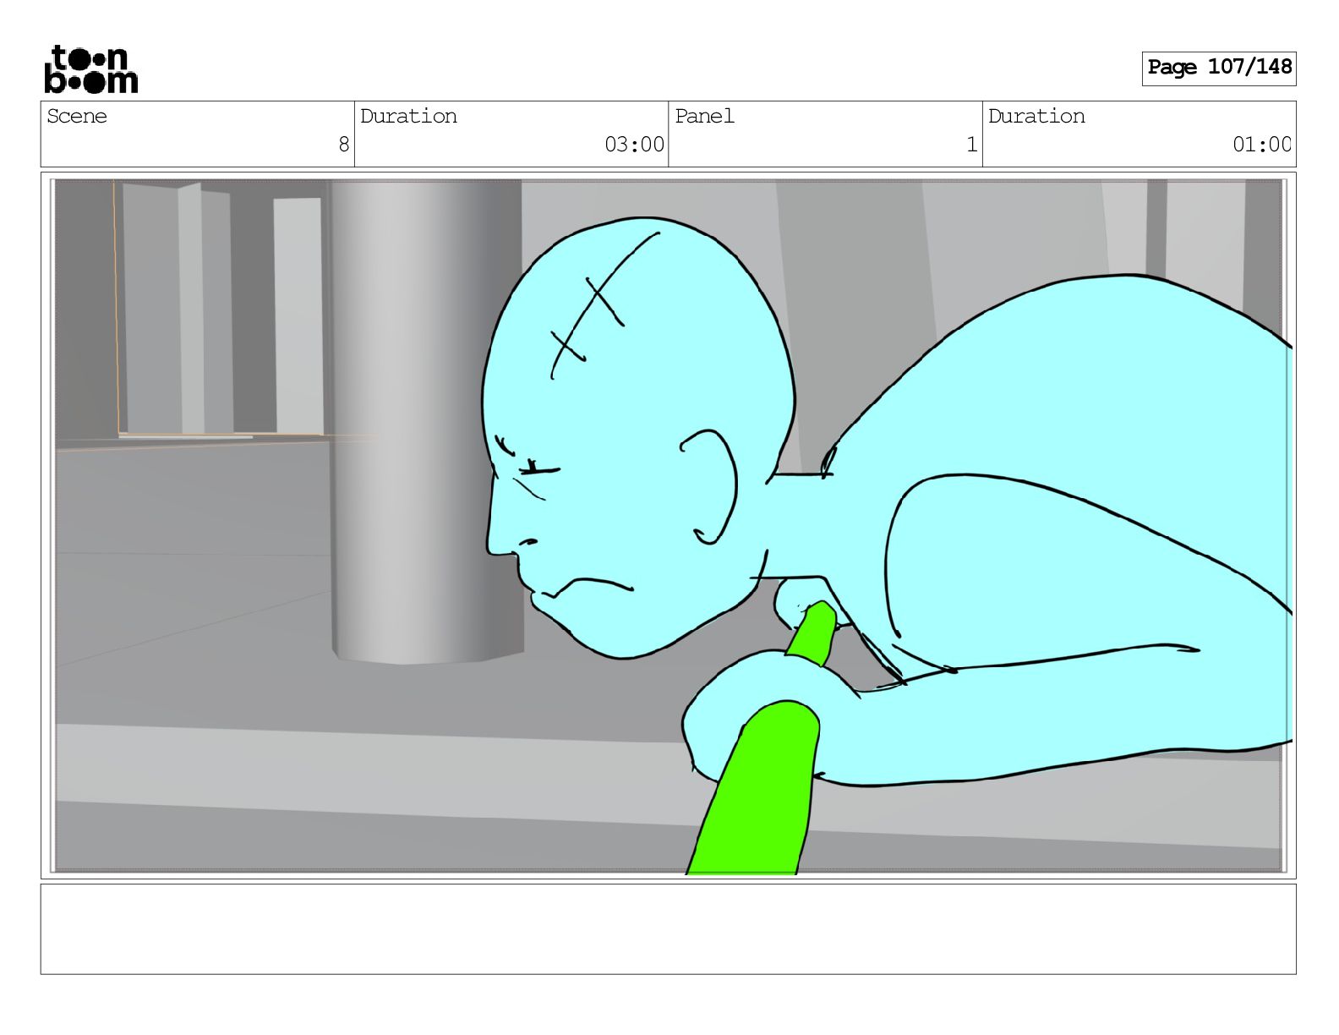Viewport: 1339px width, 1035px height.
Task: Click the storyboard panel drawing thumbnail
Action: coord(669,525)
